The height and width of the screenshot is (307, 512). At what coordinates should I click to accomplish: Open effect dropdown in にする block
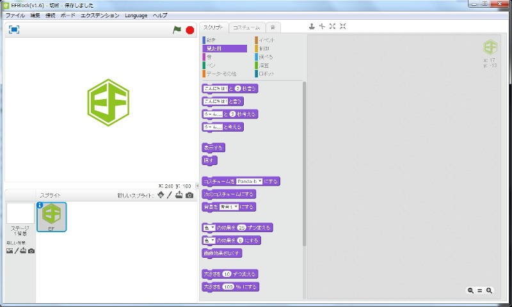[x=209, y=240]
